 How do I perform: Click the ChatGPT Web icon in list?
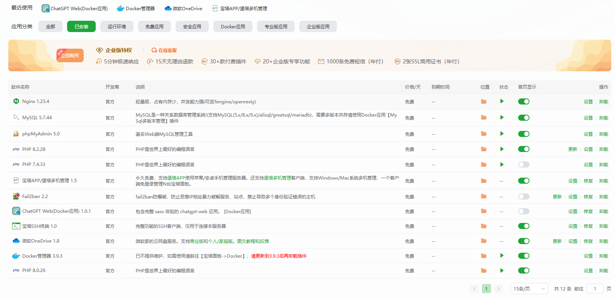pyautogui.click(x=16, y=211)
